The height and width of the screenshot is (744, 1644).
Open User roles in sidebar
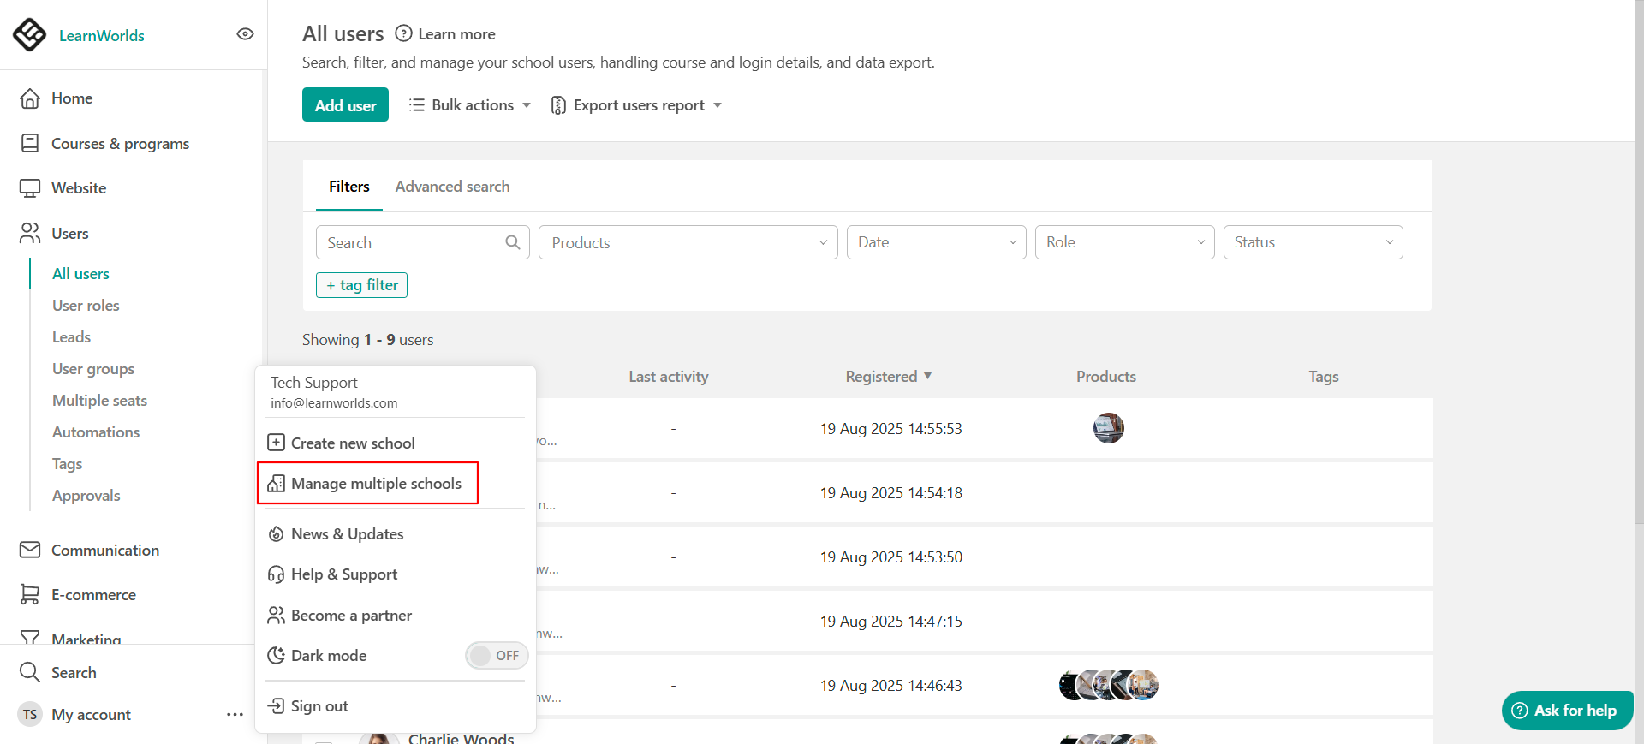86,305
